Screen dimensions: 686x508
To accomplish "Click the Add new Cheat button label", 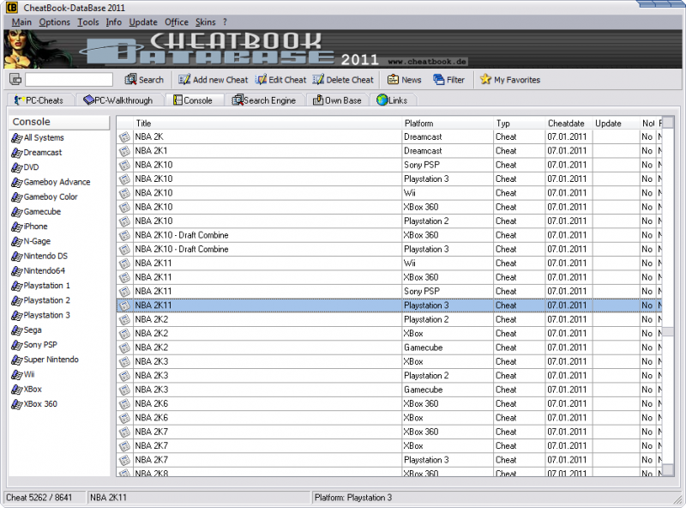I will pos(220,80).
